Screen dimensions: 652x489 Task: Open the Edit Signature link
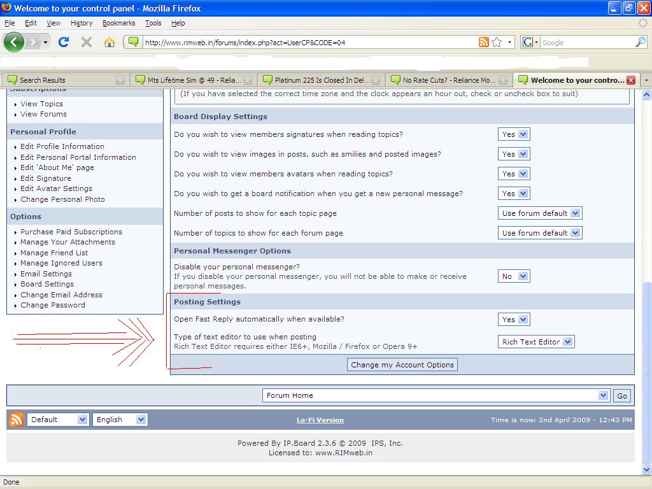(x=45, y=178)
